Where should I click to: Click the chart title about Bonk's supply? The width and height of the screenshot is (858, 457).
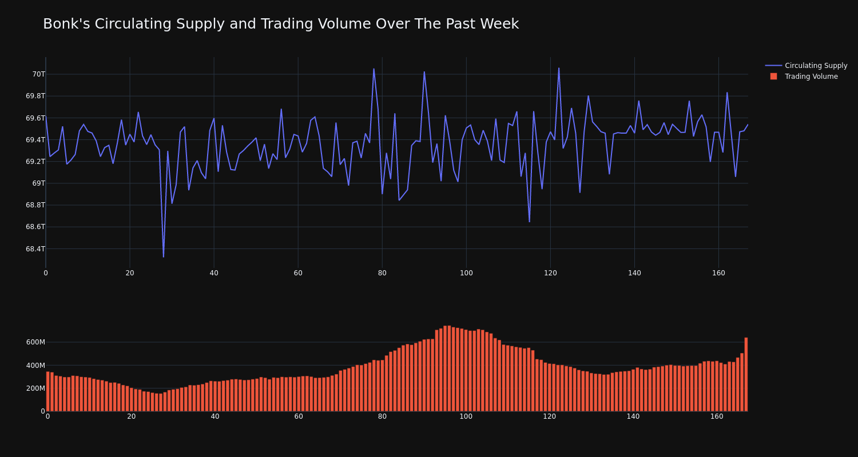tap(281, 24)
